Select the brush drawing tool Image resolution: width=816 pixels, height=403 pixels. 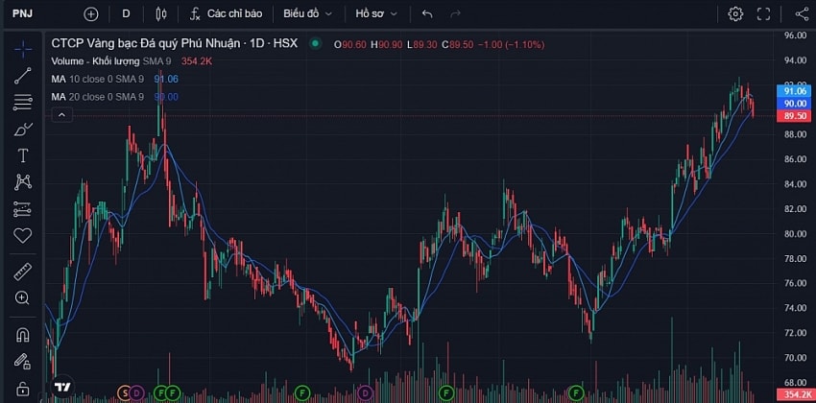pos(23,129)
